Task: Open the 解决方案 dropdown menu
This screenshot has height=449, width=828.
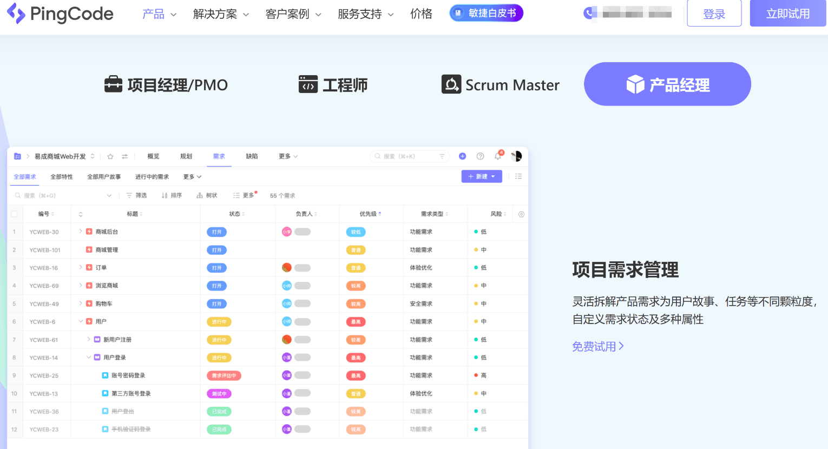Action: point(221,14)
